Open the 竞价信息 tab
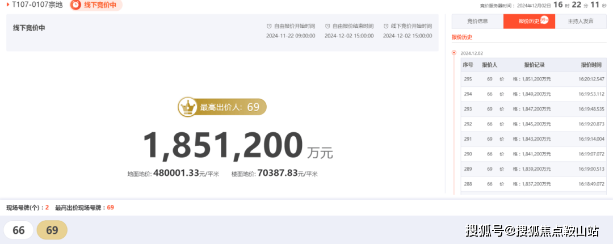 (477, 21)
